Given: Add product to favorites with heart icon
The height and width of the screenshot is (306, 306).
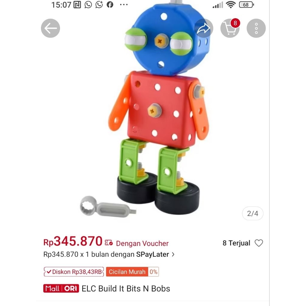Looking at the screenshot, I should point(259,243).
